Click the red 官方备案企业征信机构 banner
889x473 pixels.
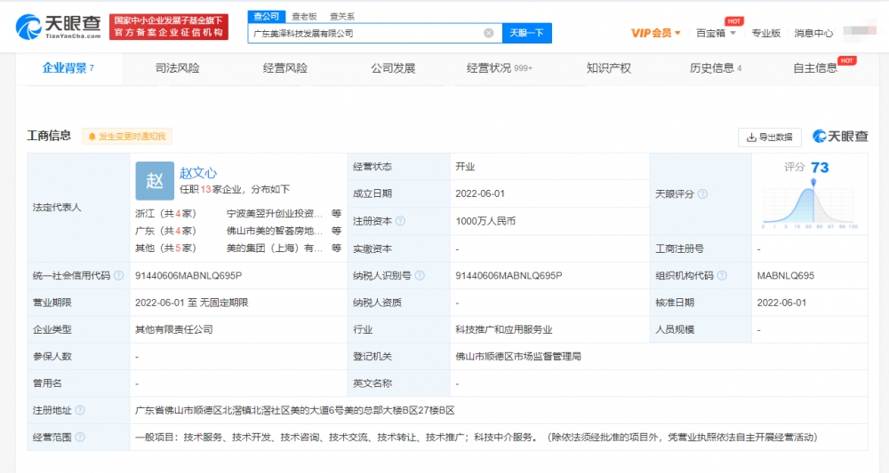pos(168,27)
